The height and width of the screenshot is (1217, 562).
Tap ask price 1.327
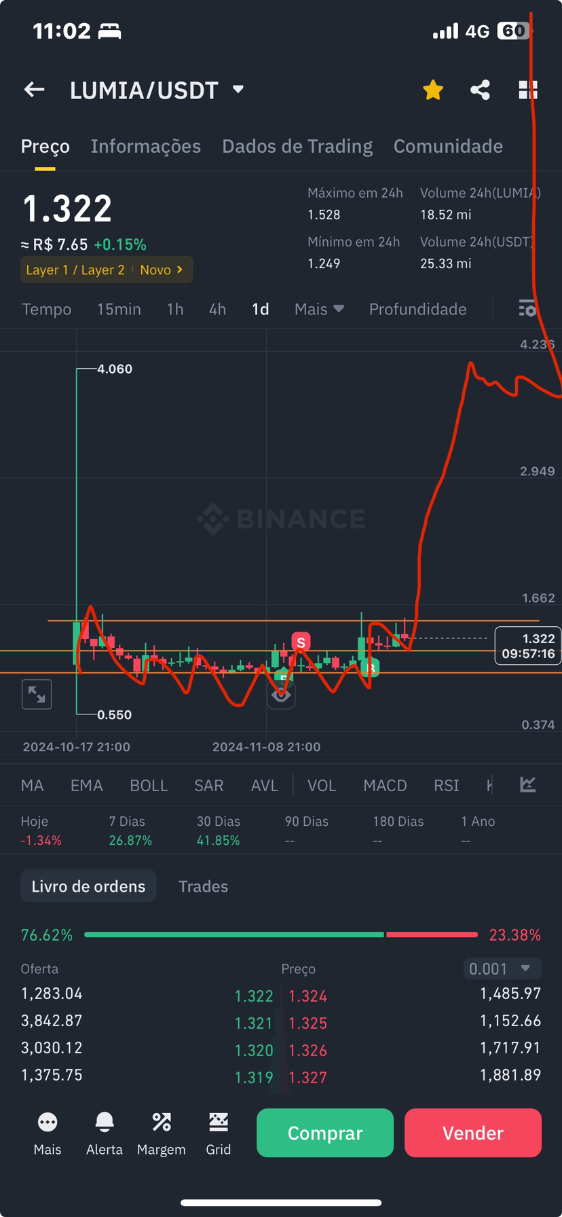click(x=308, y=1078)
